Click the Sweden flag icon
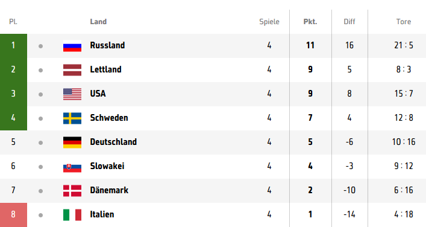 (x=72, y=118)
